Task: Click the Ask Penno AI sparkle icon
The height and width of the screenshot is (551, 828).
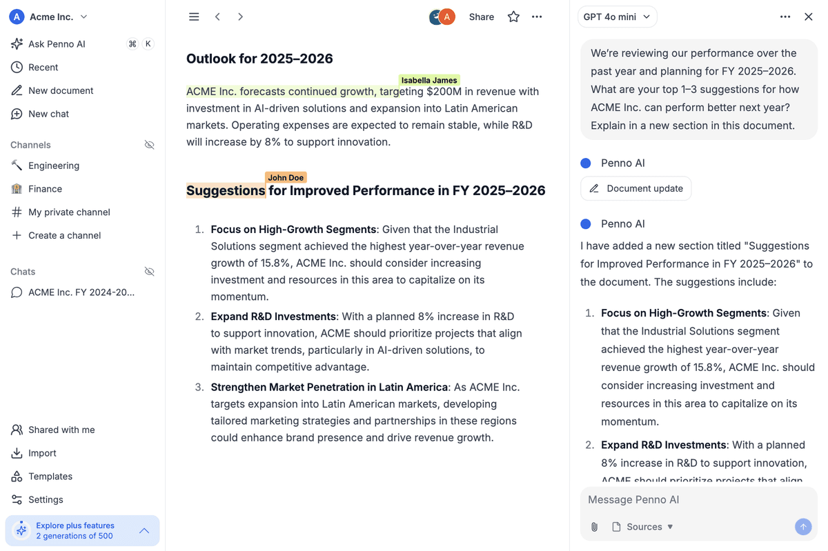Action: coord(16,43)
